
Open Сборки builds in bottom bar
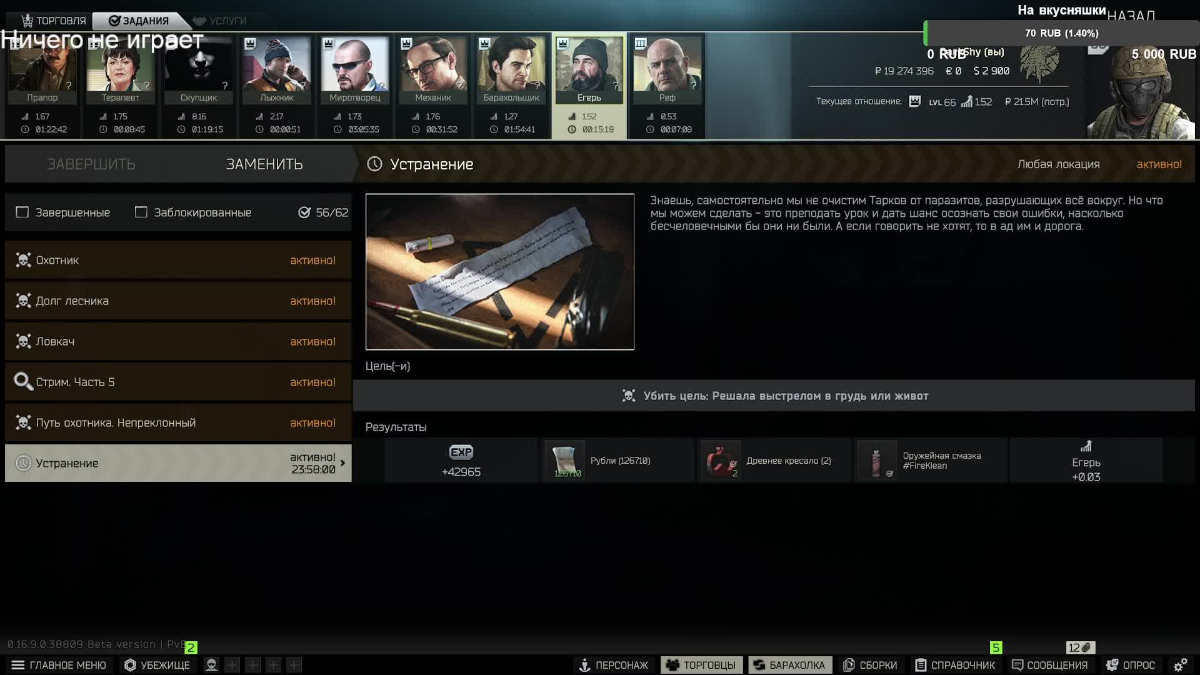click(870, 665)
